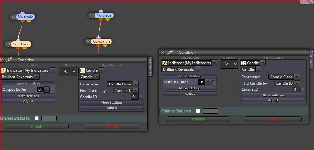The image size is (314, 150).
Task: Click Indicator function icon in right panel
Action: point(164,63)
